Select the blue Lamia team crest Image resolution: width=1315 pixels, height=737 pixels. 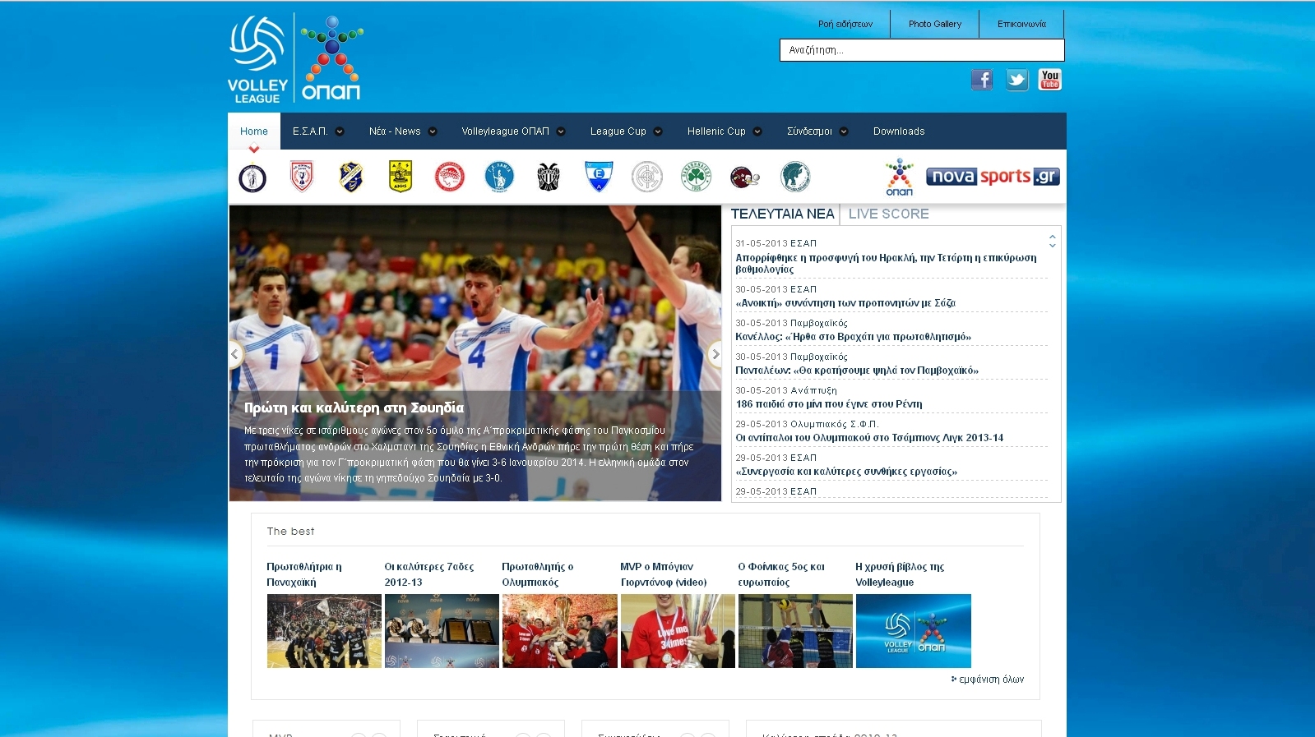click(499, 177)
